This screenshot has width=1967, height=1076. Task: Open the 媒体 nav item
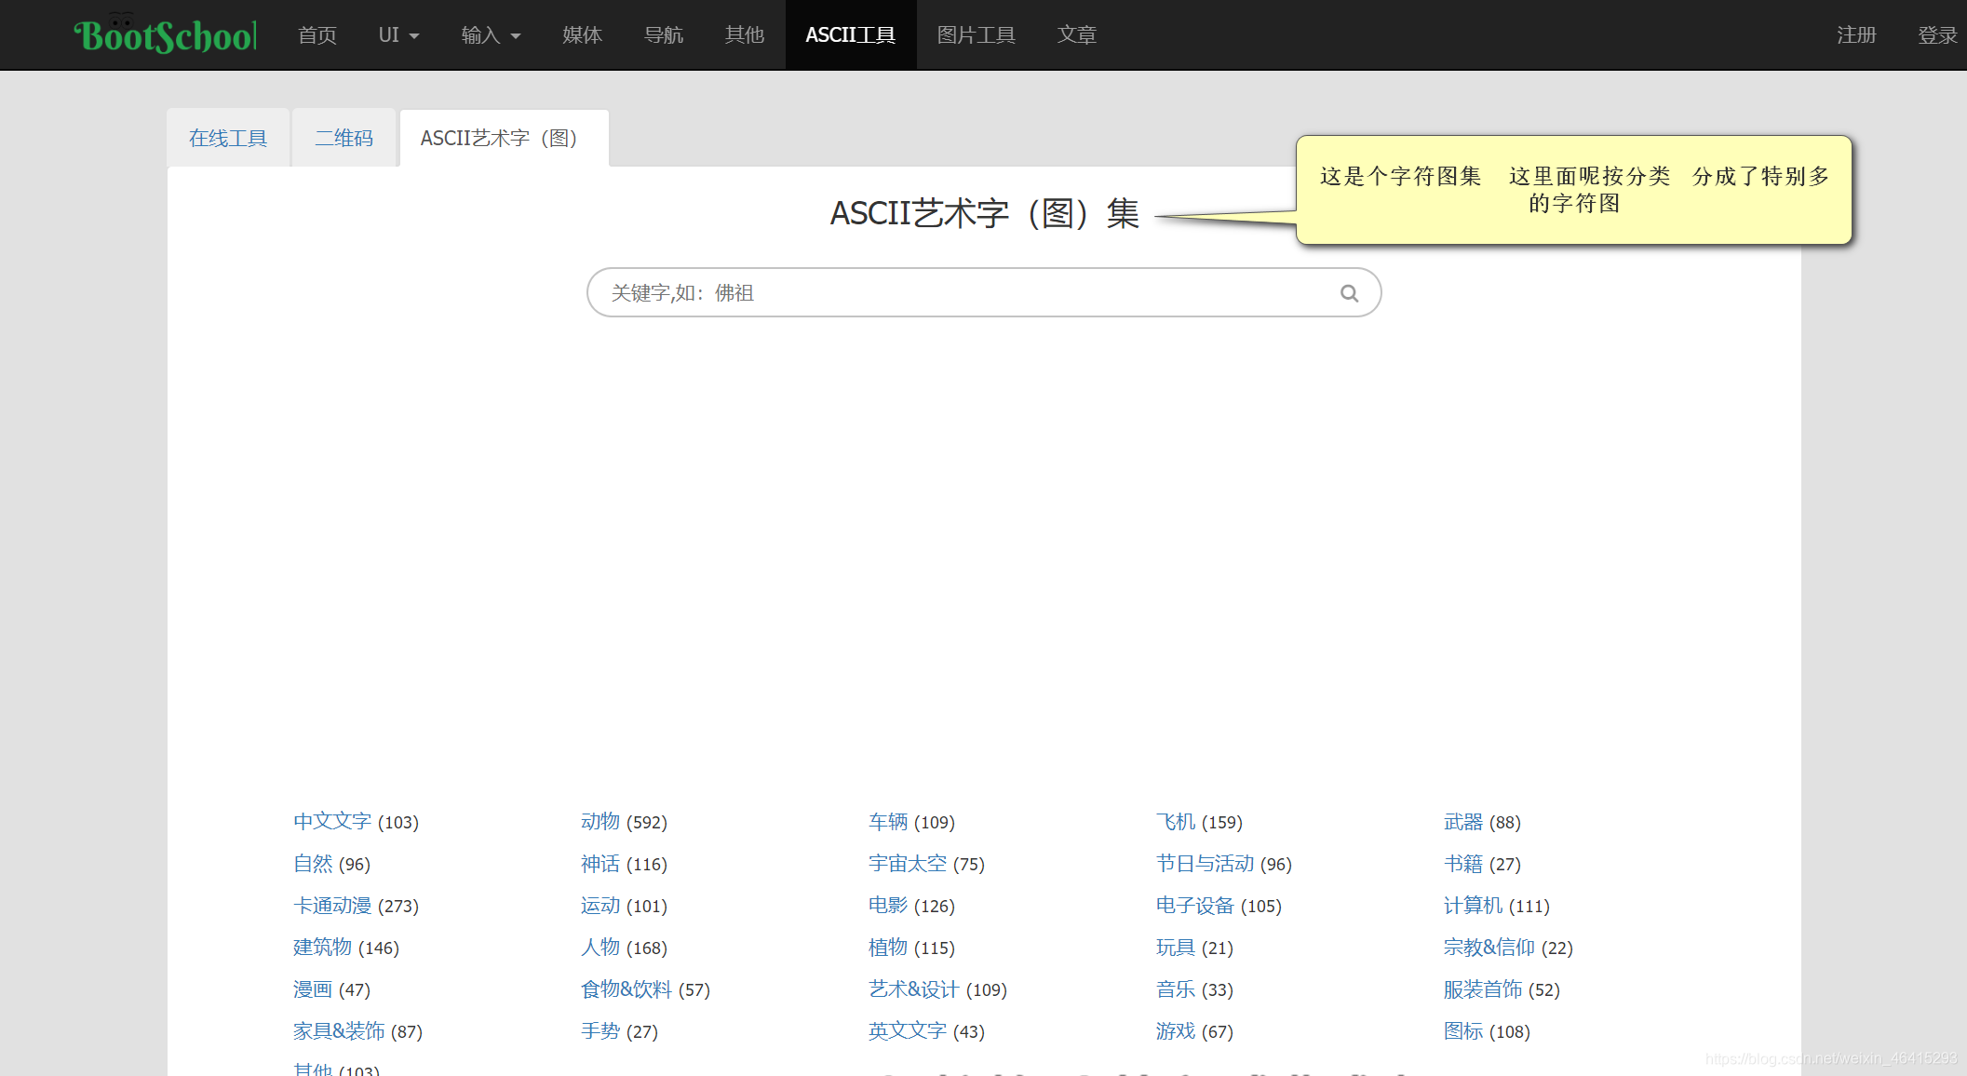point(583,34)
